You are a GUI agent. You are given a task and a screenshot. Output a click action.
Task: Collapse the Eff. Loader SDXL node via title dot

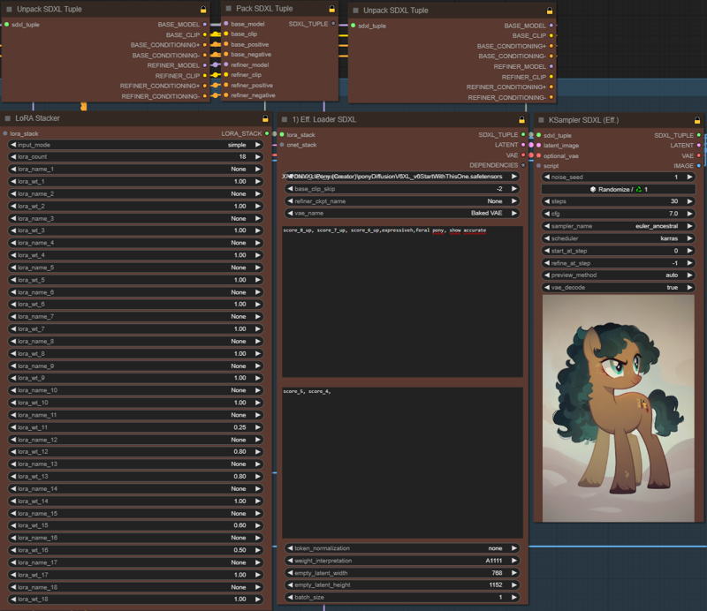[285, 119]
